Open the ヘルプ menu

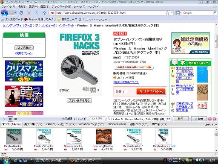[93, 6]
